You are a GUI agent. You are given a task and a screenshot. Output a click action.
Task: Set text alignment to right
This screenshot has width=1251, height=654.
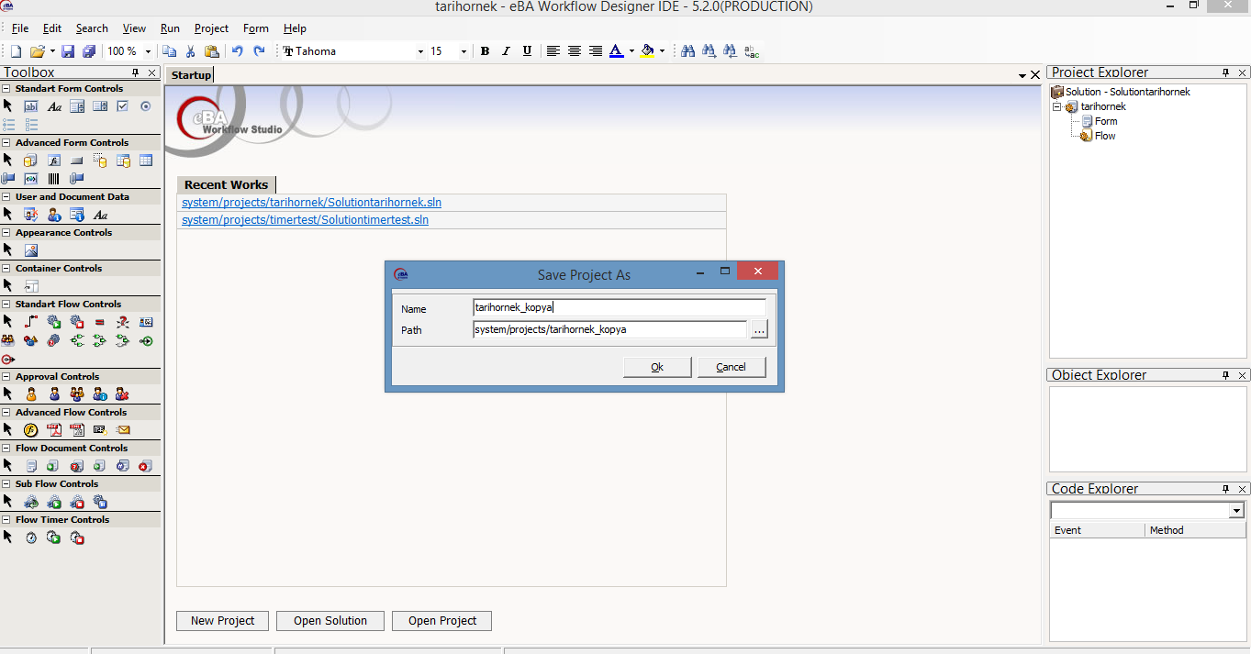coord(596,51)
